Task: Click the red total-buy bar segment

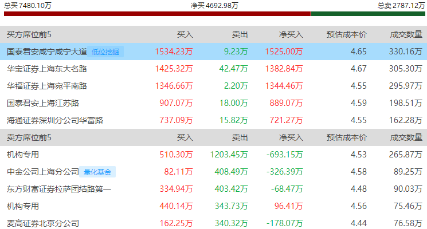Action: click(157, 14)
